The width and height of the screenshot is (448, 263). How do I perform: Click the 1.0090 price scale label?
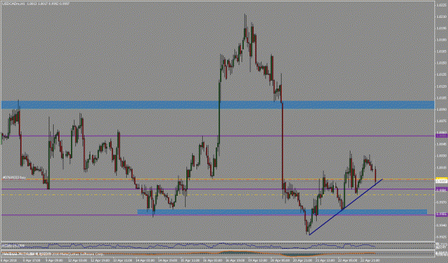pos(442,109)
